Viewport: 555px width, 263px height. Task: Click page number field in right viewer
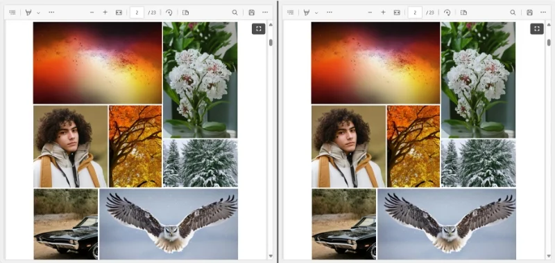click(415, 12)
